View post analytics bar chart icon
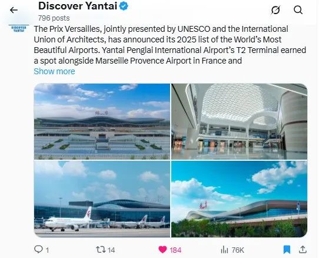Image resolution: width=319 pixels, height=258 pixels. pos(224,250)
